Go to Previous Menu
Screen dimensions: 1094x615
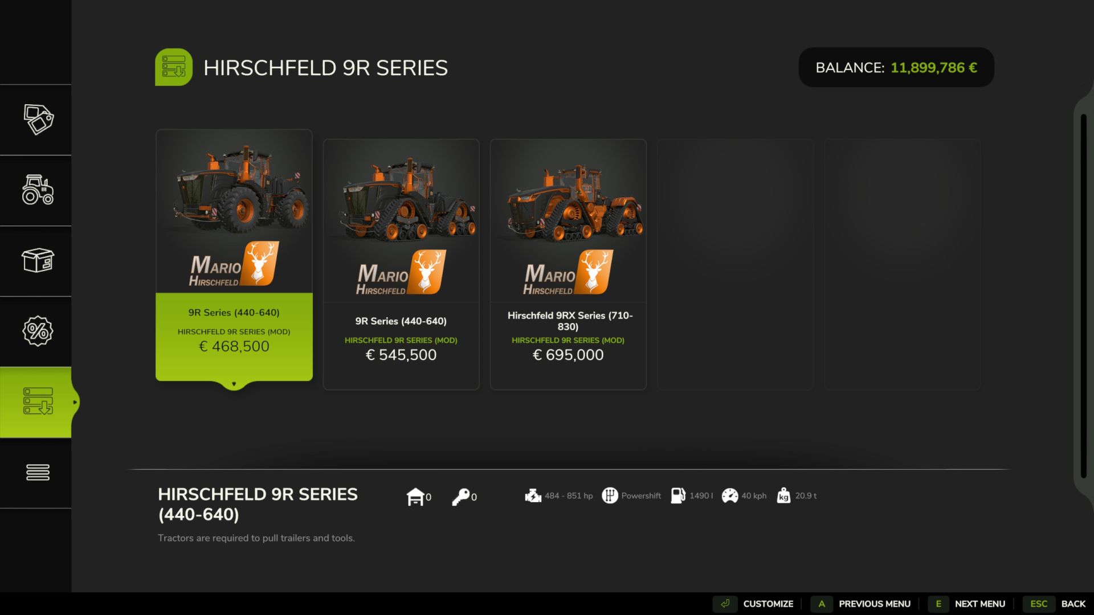pos(861,604)
